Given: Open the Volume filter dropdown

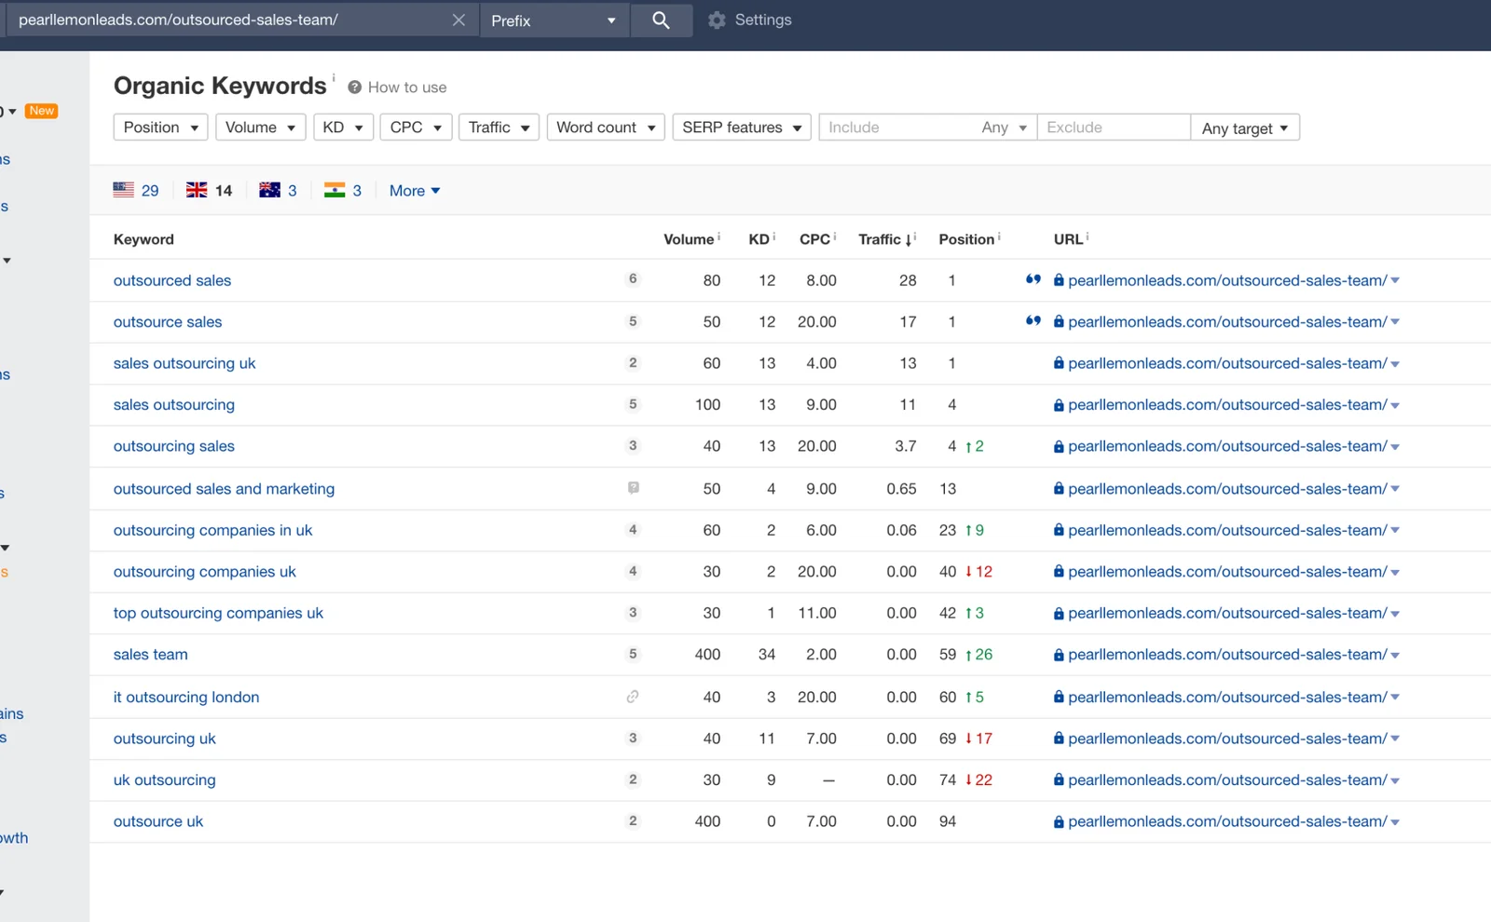Looking at the screenshot, I should 260,128.
